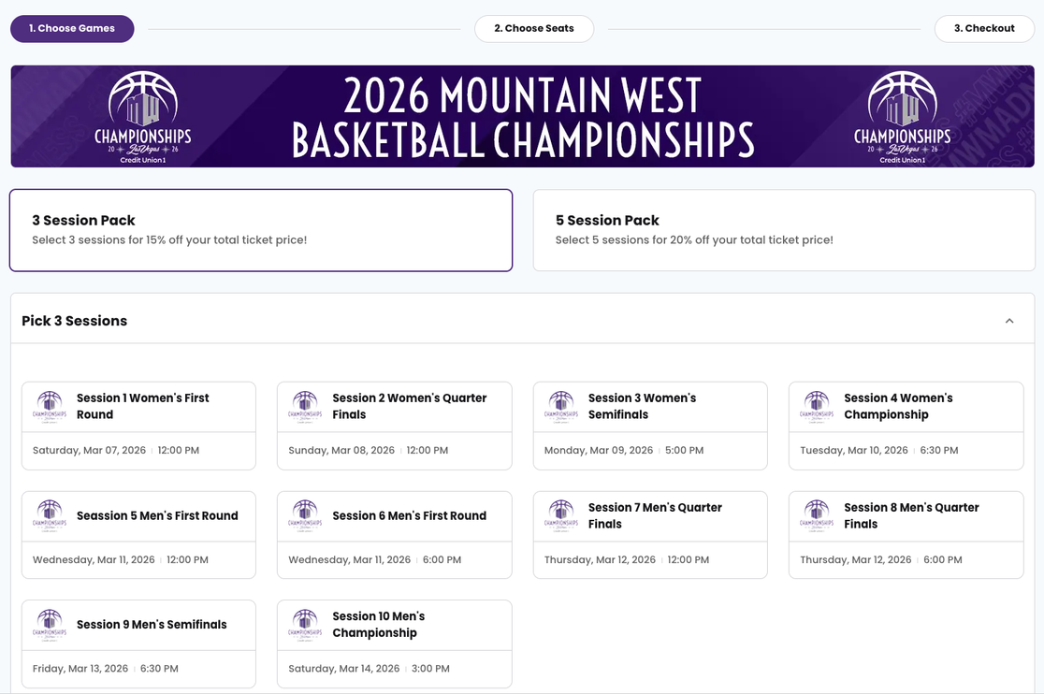Click the Pick 3 Sessions header text
The height and width of the screenshot is (694, 1044).
pos(75,321)
